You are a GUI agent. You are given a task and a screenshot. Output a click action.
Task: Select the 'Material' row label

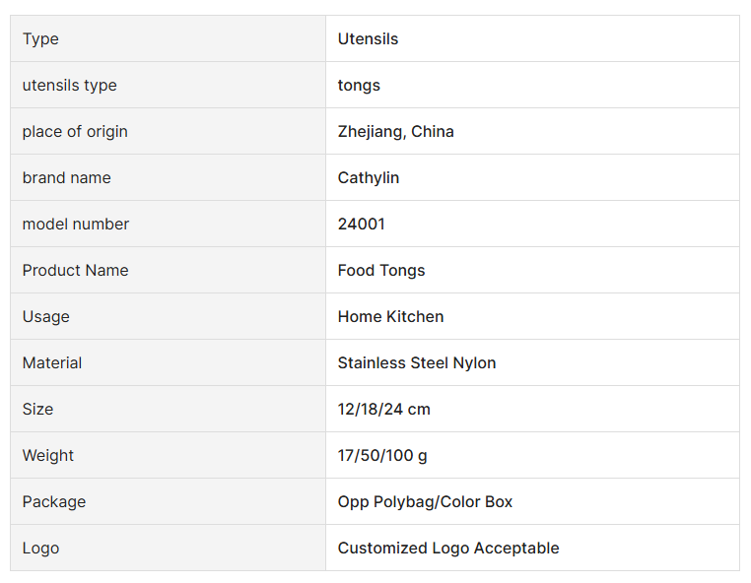click(52, 363)
